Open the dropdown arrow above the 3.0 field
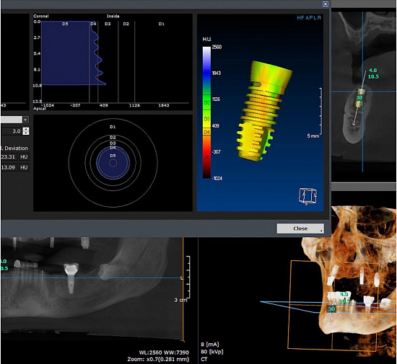Screen dimensions: 397x364 pyautogui.click(x=25, y=120)
